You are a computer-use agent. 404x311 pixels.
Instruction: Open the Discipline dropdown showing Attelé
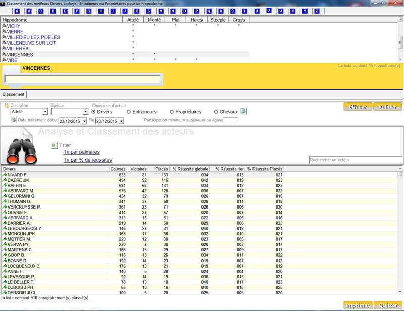(x=45, y=112)
